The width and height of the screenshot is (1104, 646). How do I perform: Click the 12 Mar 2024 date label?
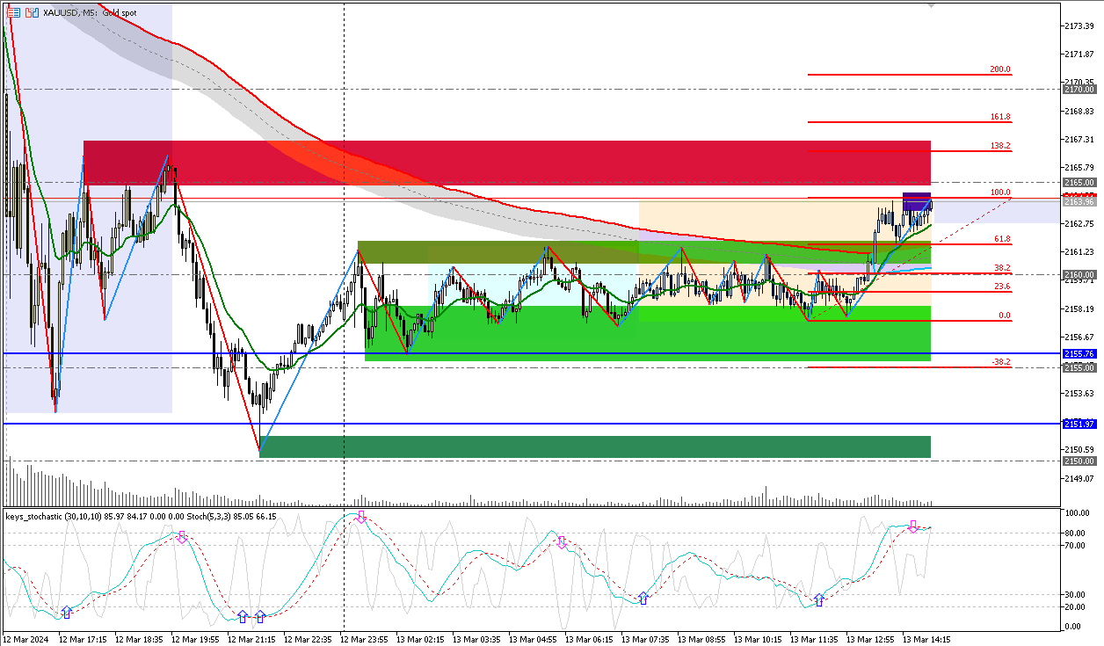26,639
